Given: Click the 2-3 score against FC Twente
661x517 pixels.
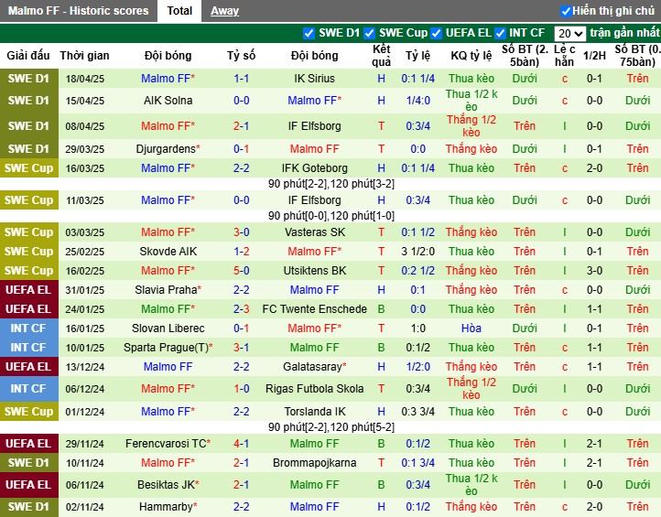Looking at the screenshot, I should point(241,309).
